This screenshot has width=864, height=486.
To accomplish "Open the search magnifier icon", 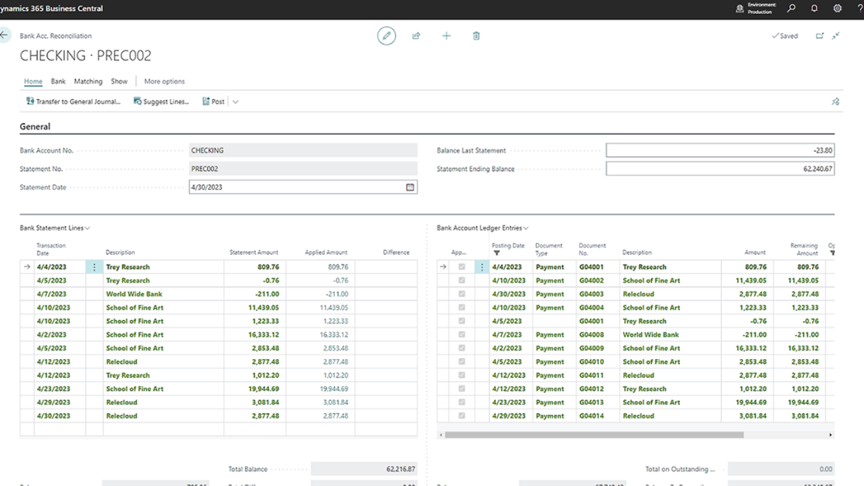I will (x=791, y=9).
